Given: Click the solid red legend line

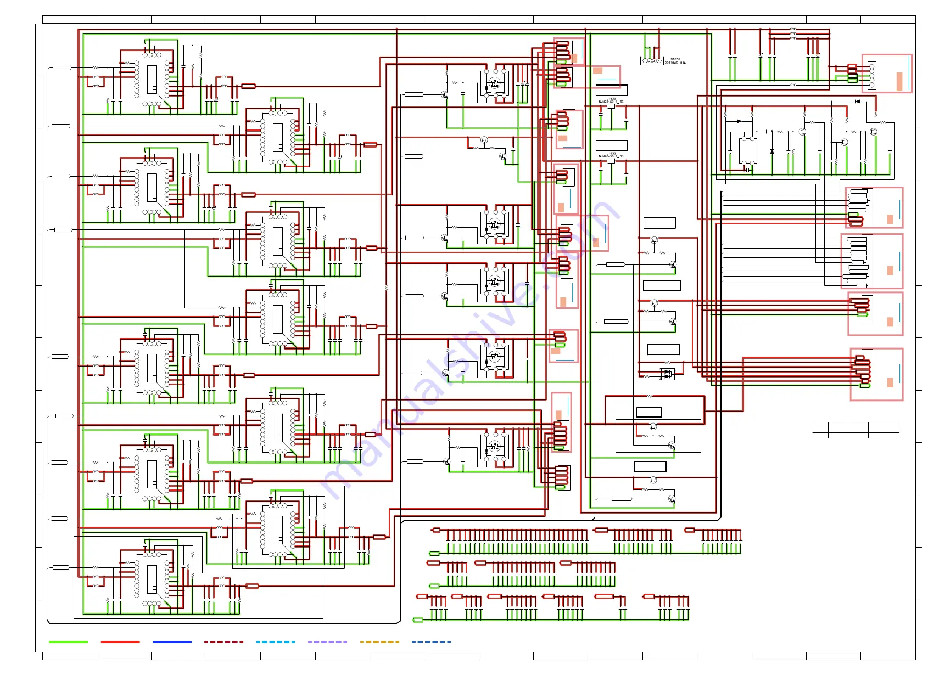Looking at the screenshot, I should click(x=120, y=641).
